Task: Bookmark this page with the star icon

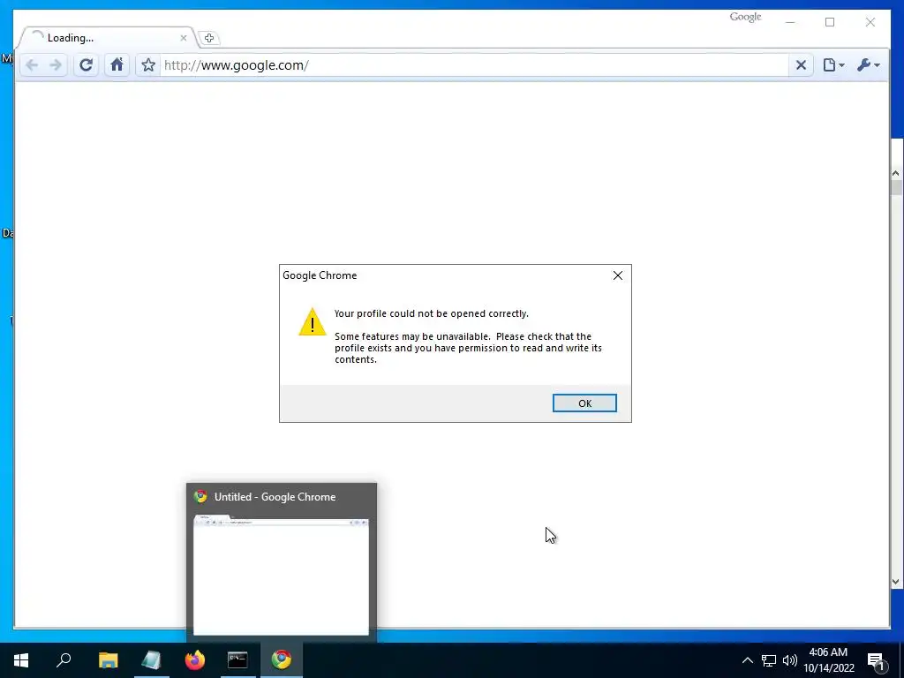Action: coord(148,65)
